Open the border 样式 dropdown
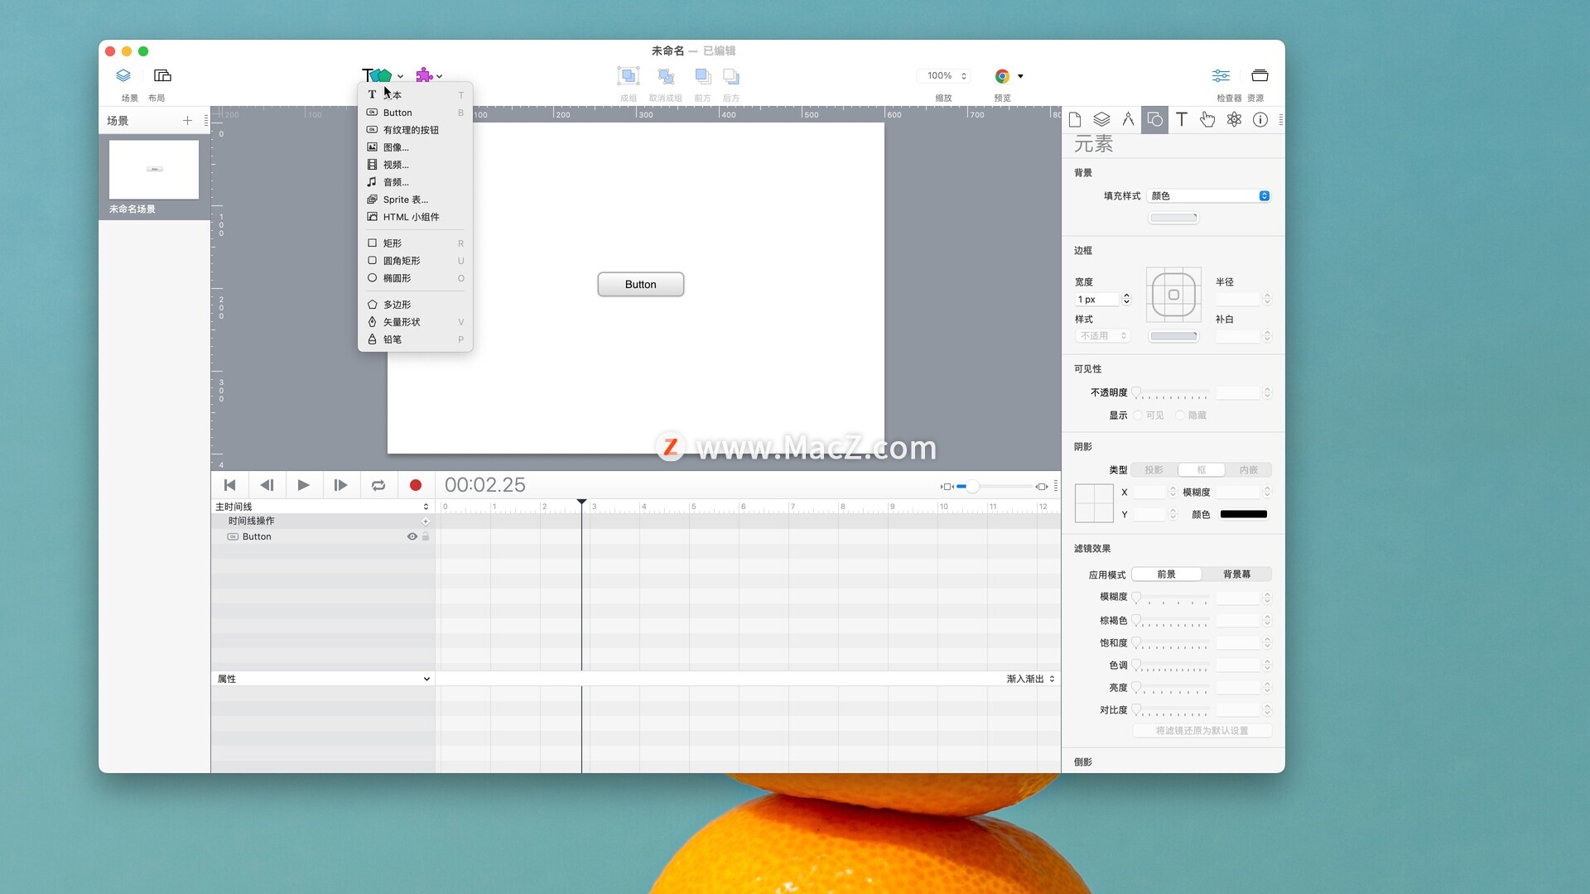Screen dimensions: 1590x894 (1102, 336)
